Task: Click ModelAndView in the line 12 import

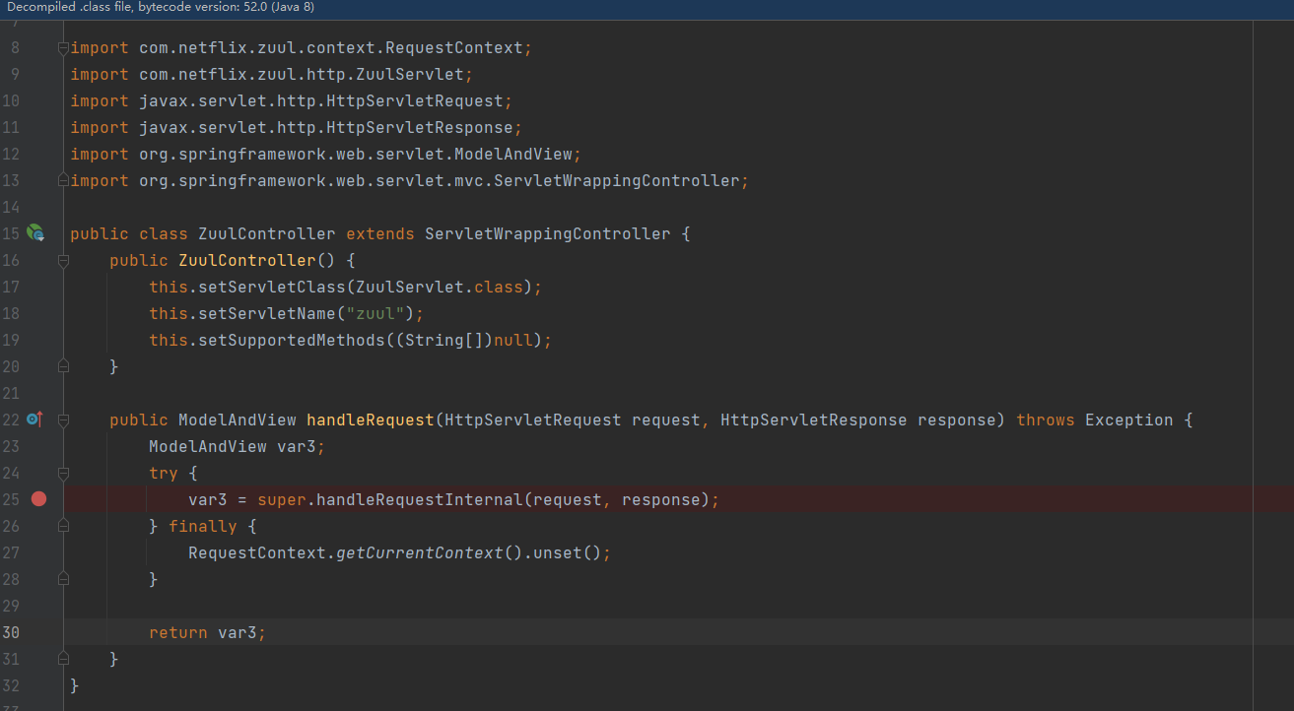Action: coord(513,154)
